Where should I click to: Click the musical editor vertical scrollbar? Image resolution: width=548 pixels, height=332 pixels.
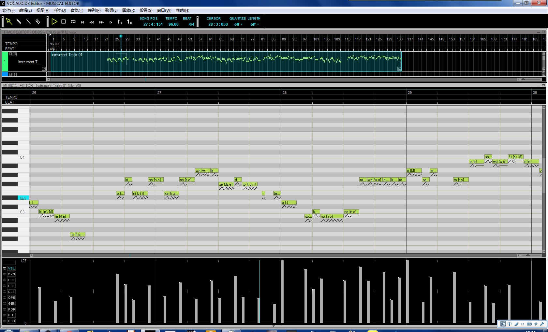(x=543, y=179)
